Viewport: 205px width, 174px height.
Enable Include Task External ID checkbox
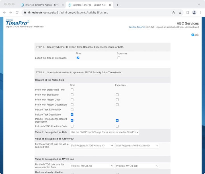pos(72,110)
